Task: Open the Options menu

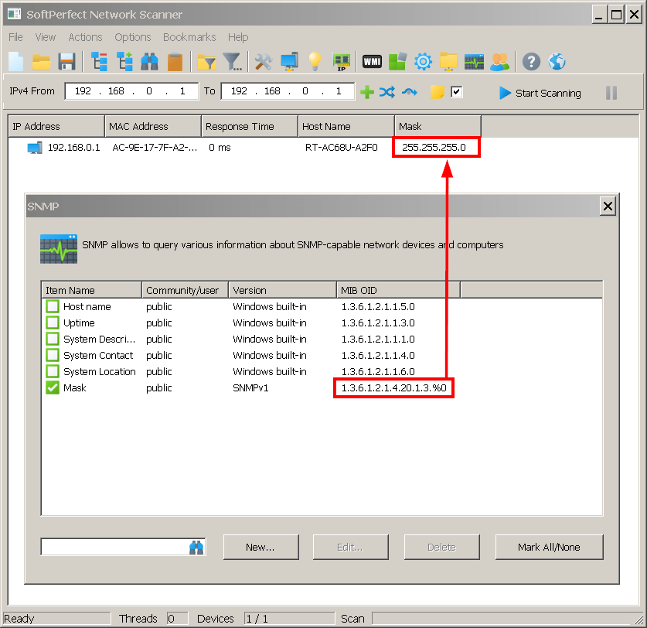Action: pos(132,37)
